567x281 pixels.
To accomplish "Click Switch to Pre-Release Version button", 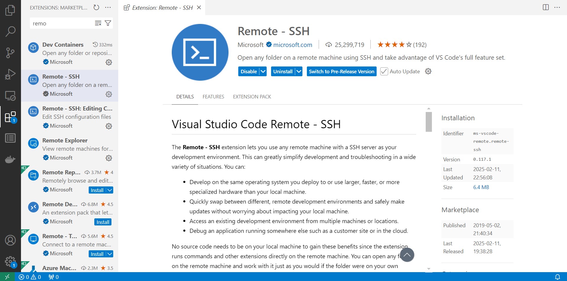I will tap(341, 72).
